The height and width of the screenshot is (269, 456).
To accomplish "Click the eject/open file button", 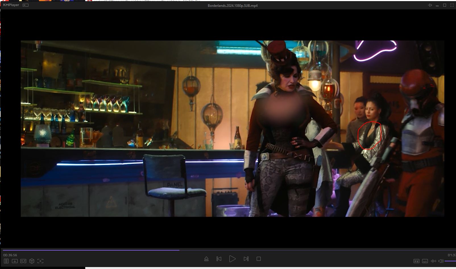I will pyautogui.click(x=206, y=259).
